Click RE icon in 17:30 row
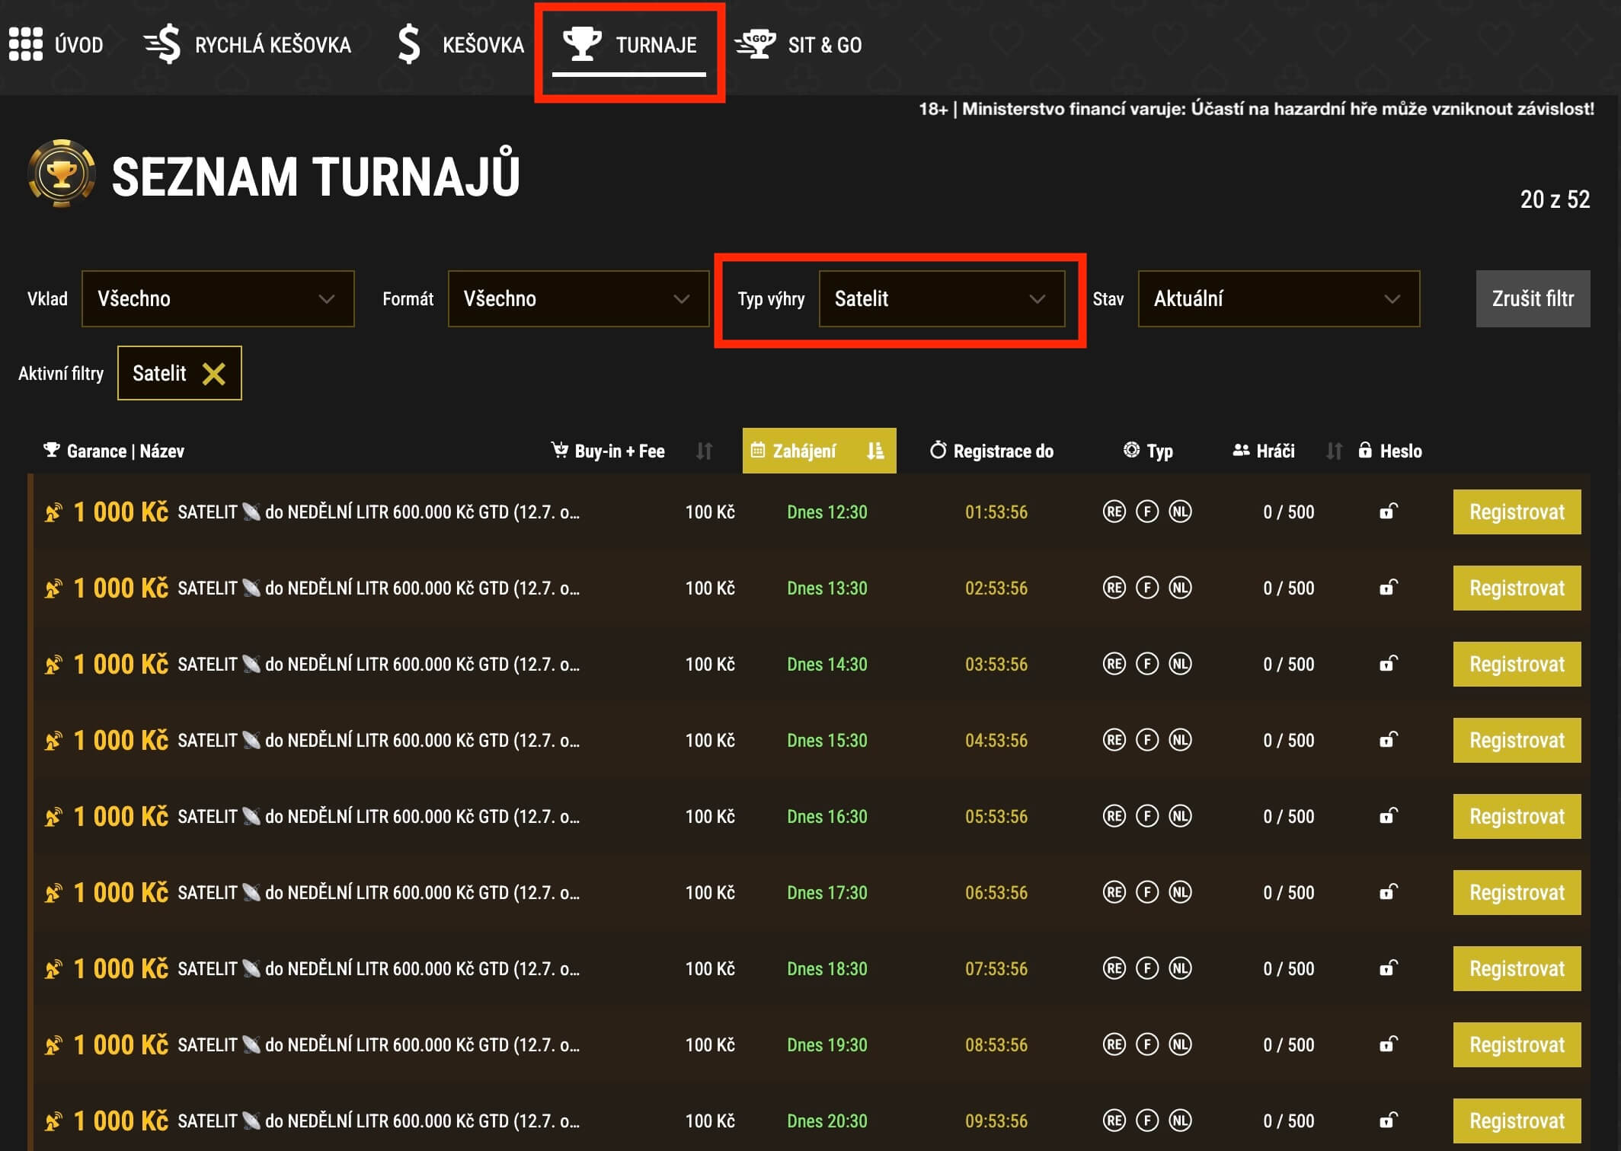1621x1151 pixels. (x=1114, y=892)
